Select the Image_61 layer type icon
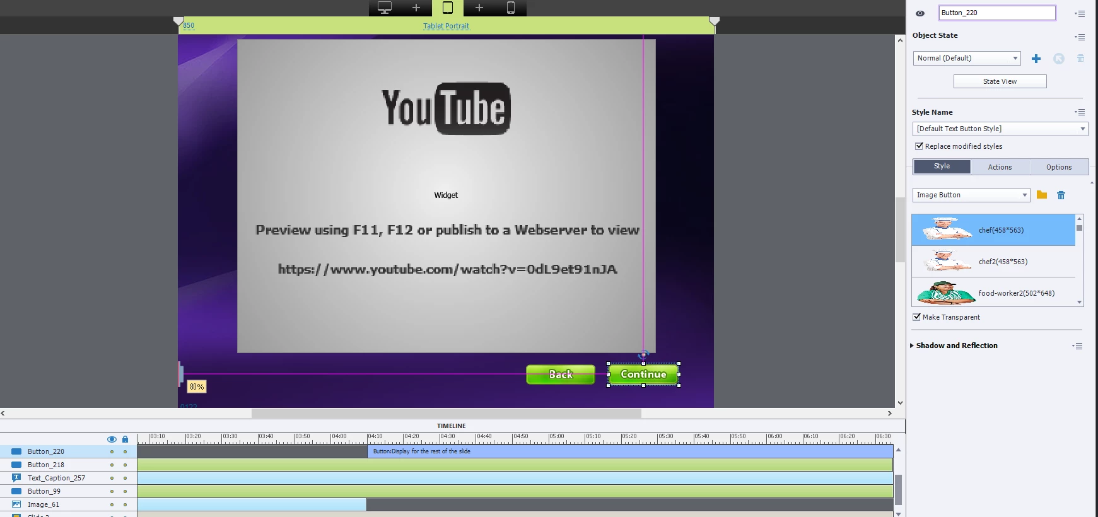 (x=16, y=504)
